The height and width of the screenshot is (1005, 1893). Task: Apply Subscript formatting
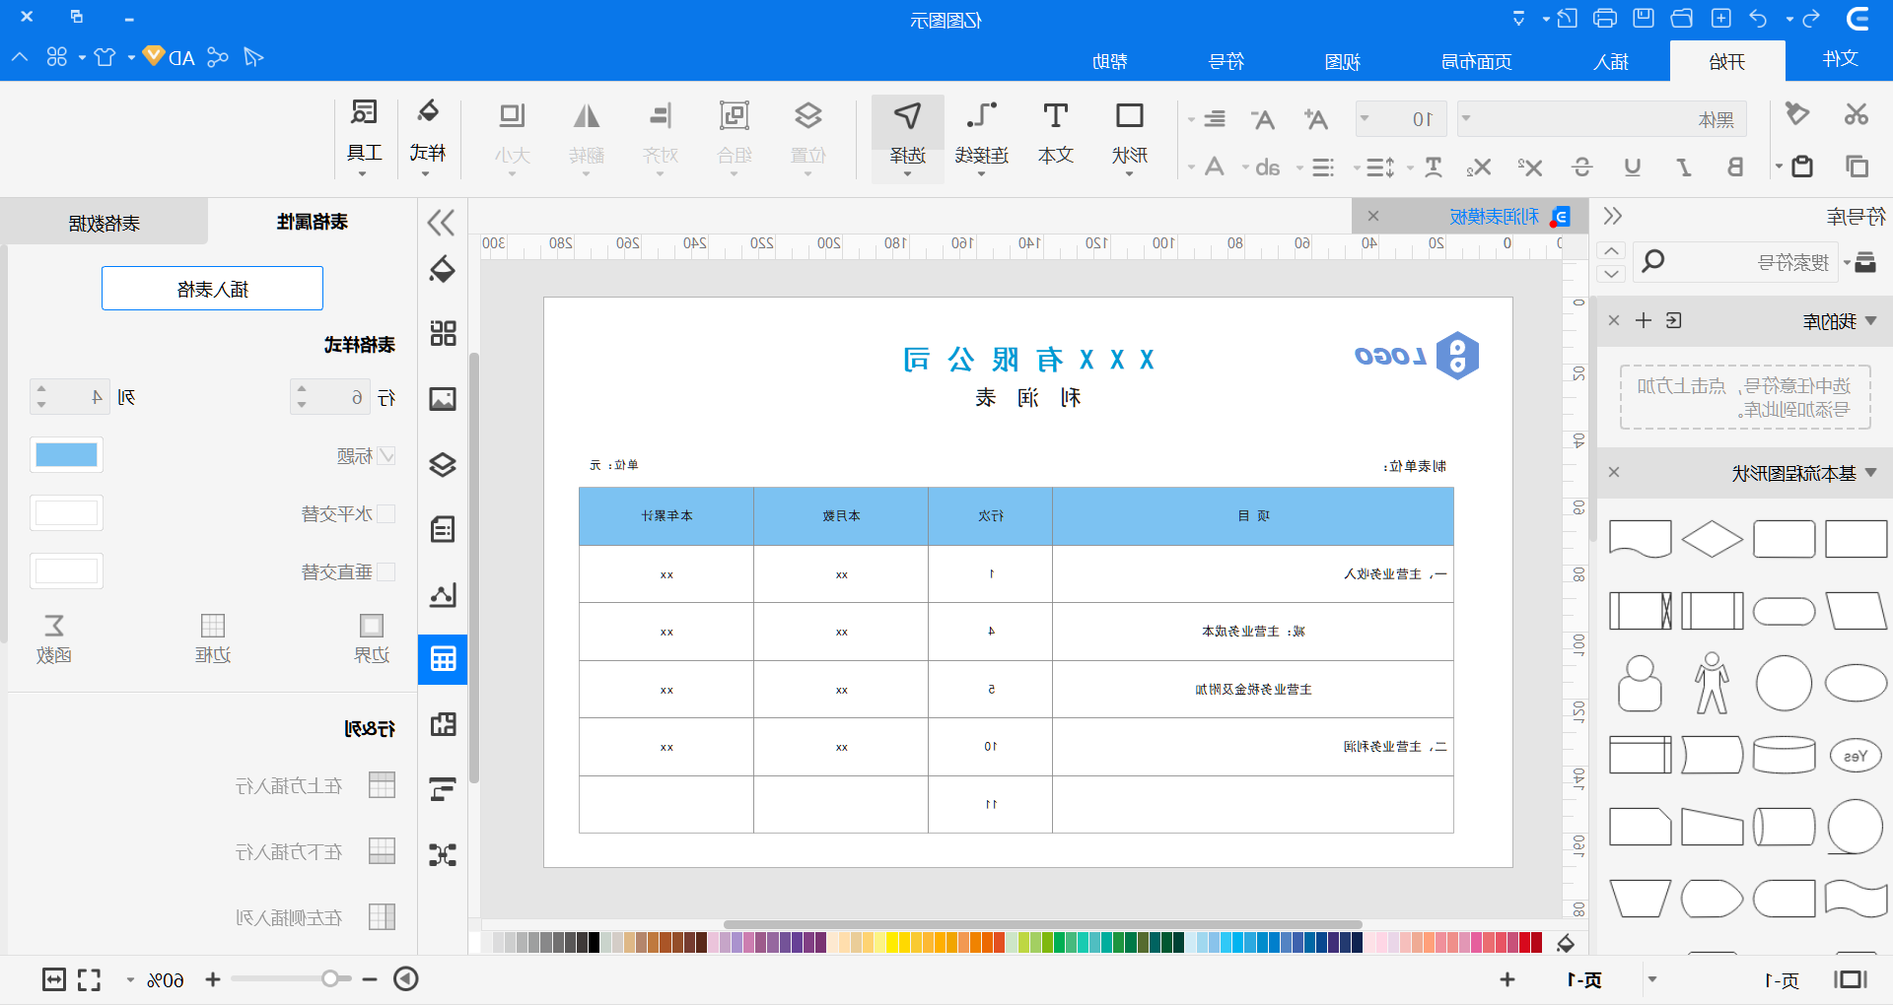[x=1478, y=167]
